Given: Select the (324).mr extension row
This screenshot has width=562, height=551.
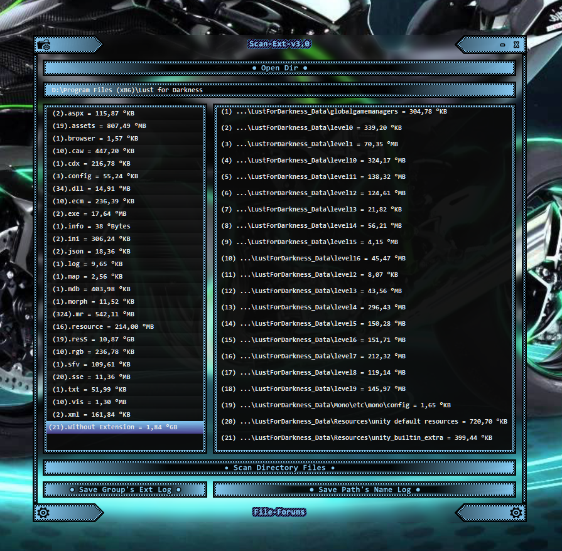Looking at the screenshot, I should [x=125, y=314].
